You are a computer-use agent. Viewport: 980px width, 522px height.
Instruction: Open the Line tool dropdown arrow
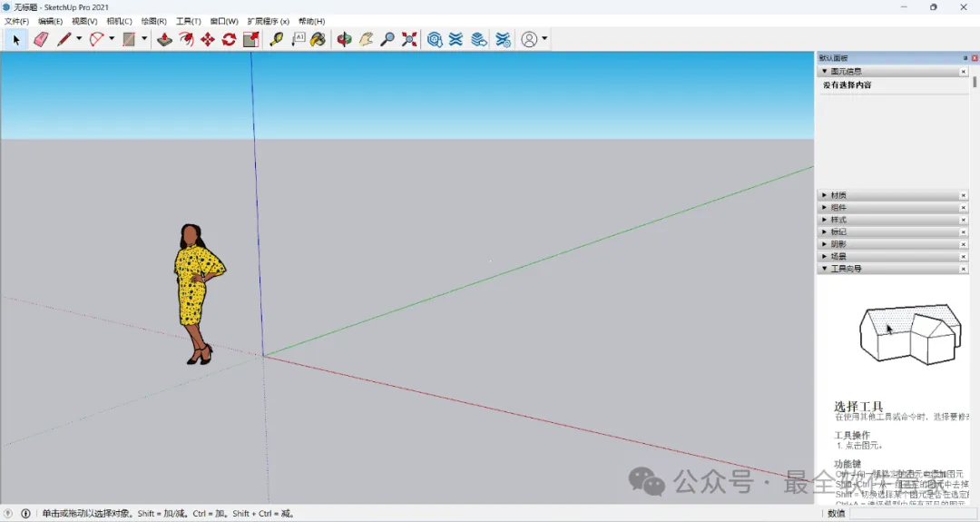click(79, 39)
